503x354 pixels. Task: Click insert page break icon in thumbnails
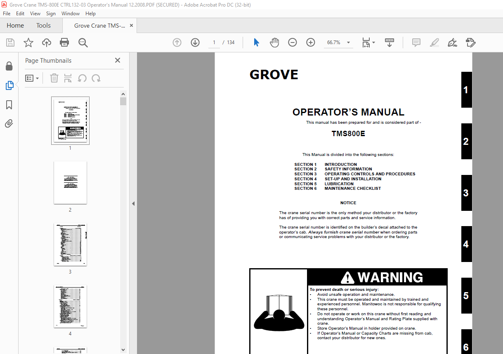[68, 78]
